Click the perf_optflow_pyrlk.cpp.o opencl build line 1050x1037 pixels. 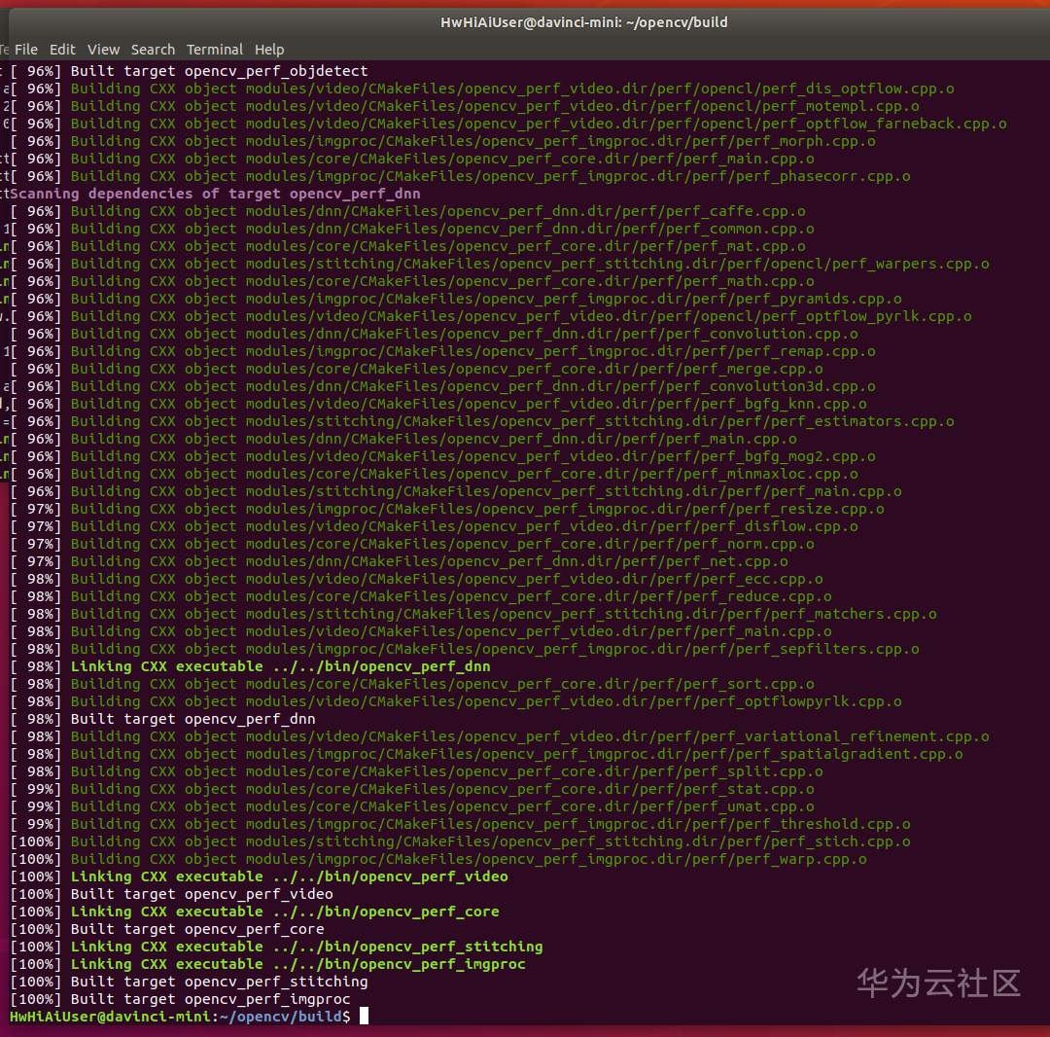coord(491,316)
